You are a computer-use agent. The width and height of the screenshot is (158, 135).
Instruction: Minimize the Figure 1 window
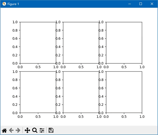130,4
